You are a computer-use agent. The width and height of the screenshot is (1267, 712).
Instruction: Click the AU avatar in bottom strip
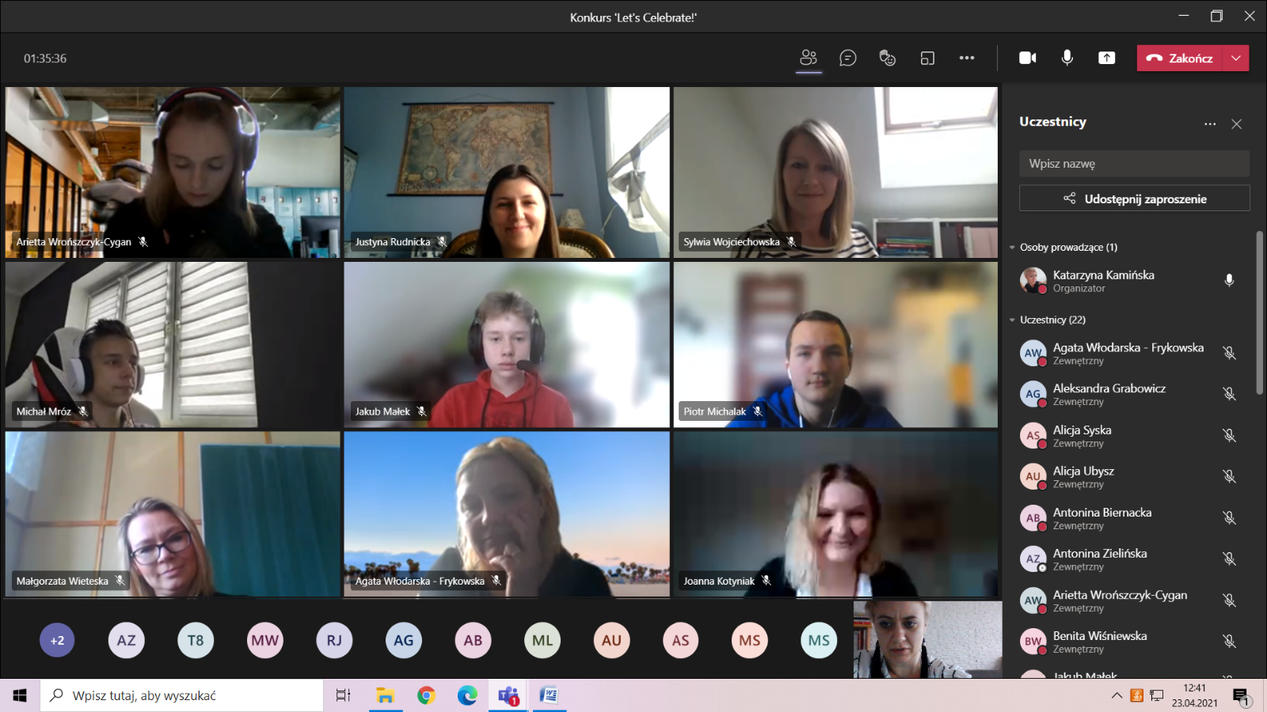(x=611, y=640)
